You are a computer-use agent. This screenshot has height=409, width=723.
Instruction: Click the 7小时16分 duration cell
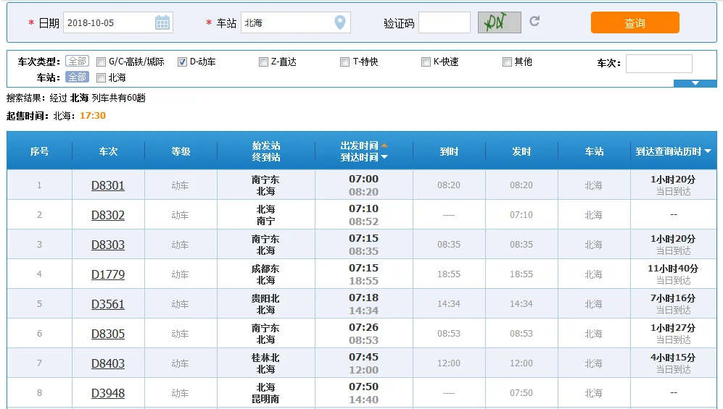tap(673, 304)
